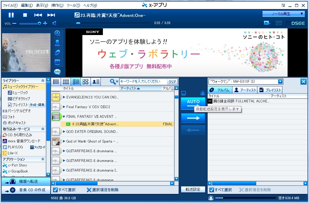Collapse the 取り込み・サービス section
This screenshot has width=309, height=203.
pyautogui.click(x=43, y=129)
